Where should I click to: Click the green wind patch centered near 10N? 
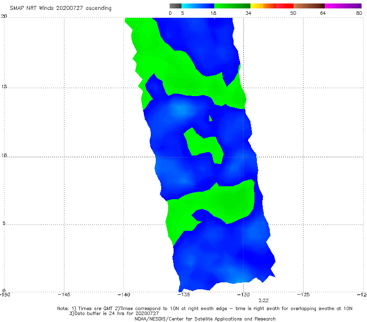coord(203,146)
